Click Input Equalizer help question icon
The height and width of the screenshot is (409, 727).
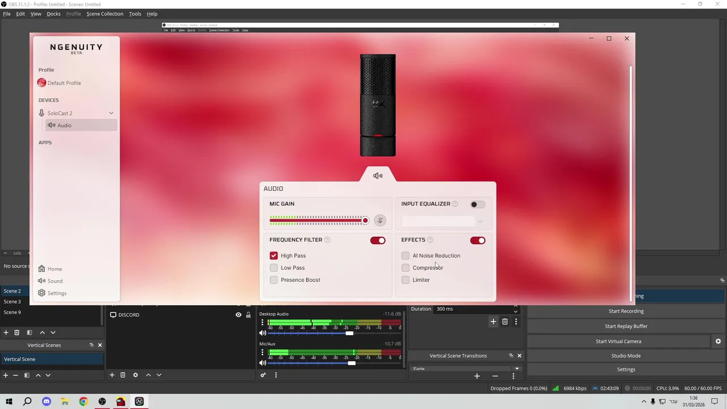[455, 204]
